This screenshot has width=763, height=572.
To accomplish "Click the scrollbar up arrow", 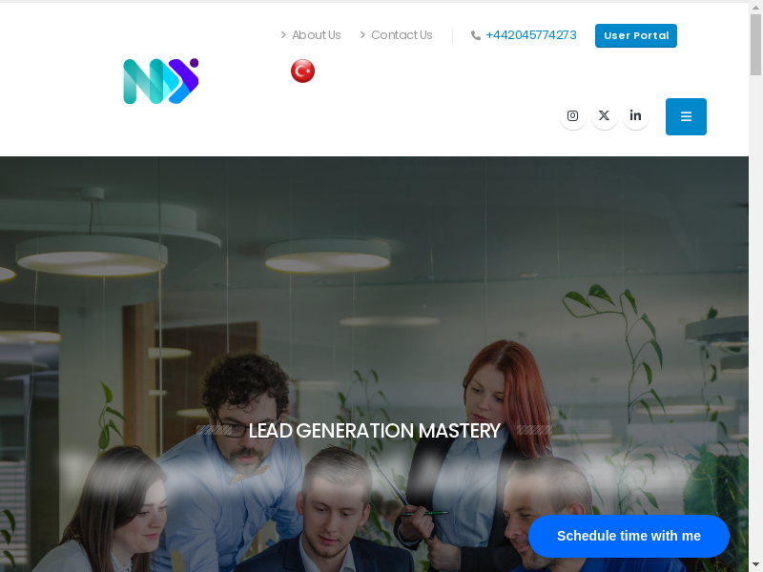I will (x=755, y=8).
